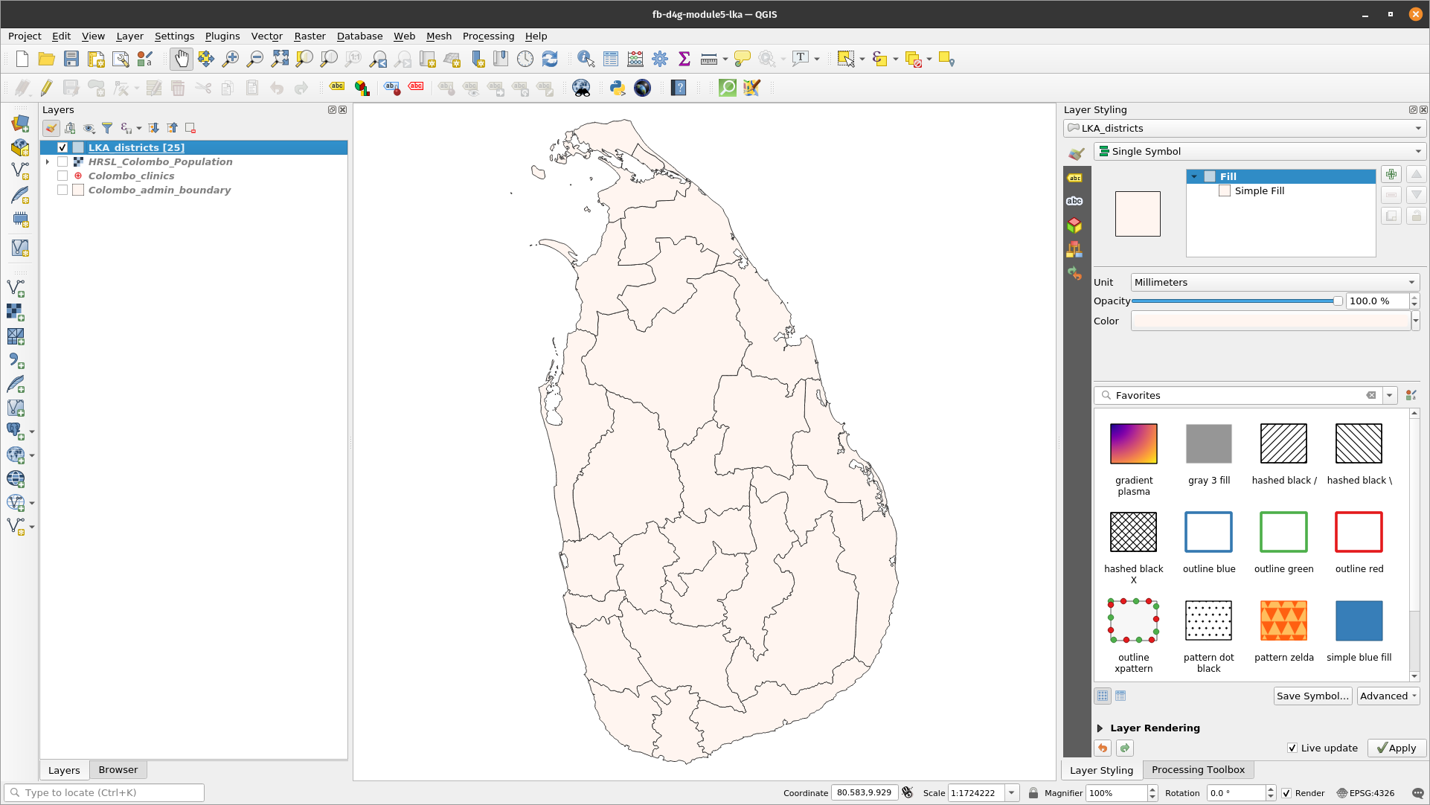Open the Scale dropdown in status bar
This screenshot has height=805, width=1430.
[1012, 793]
